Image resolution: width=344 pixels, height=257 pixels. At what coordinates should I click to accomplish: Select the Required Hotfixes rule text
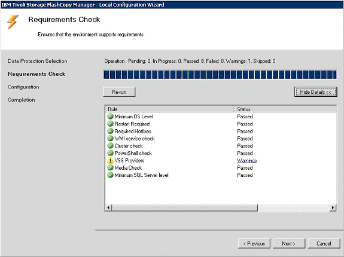(x=133, y=131)
